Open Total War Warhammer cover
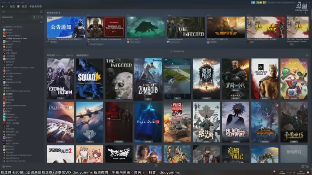Image resolution: width=312 pixels, height=175 pixels. 265,122
